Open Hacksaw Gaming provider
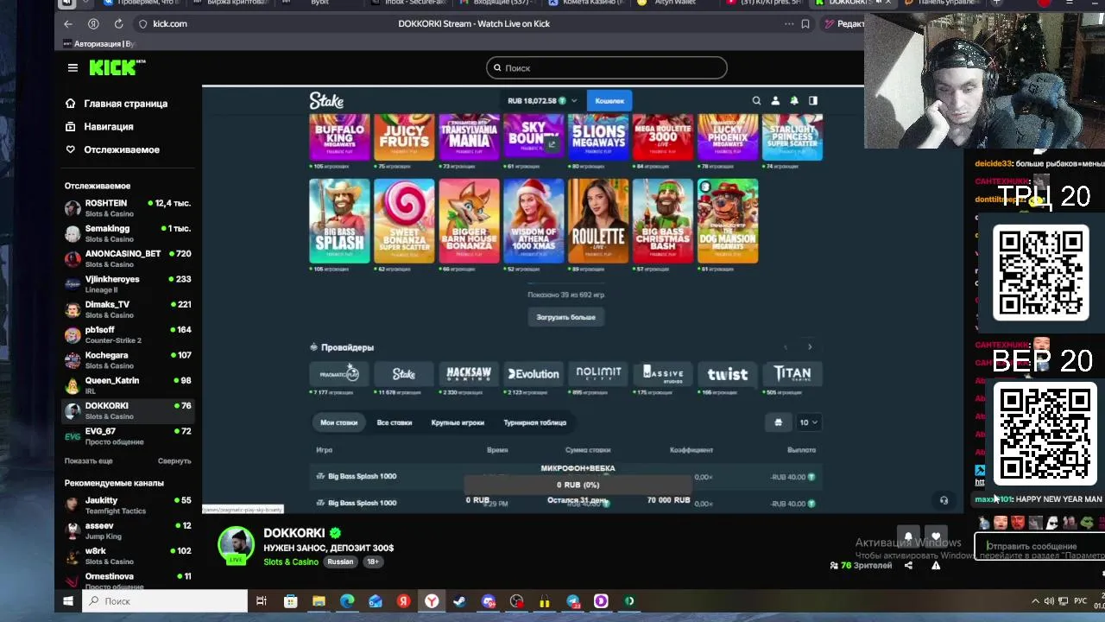The height and width of the screenshot is (622, 1105). [469, 373]
